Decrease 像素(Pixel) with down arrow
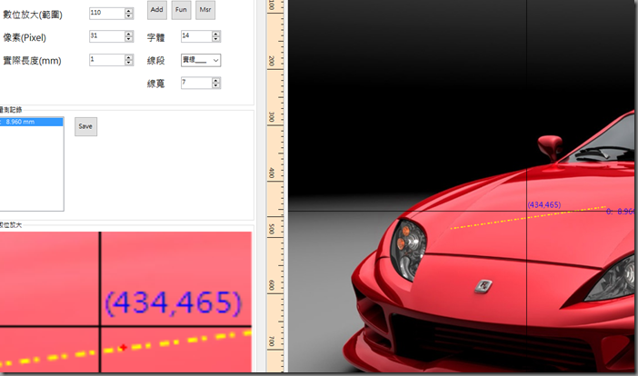The height and width of the screenshot is (376, 638). pyautogui.click(x=129, y=39)
